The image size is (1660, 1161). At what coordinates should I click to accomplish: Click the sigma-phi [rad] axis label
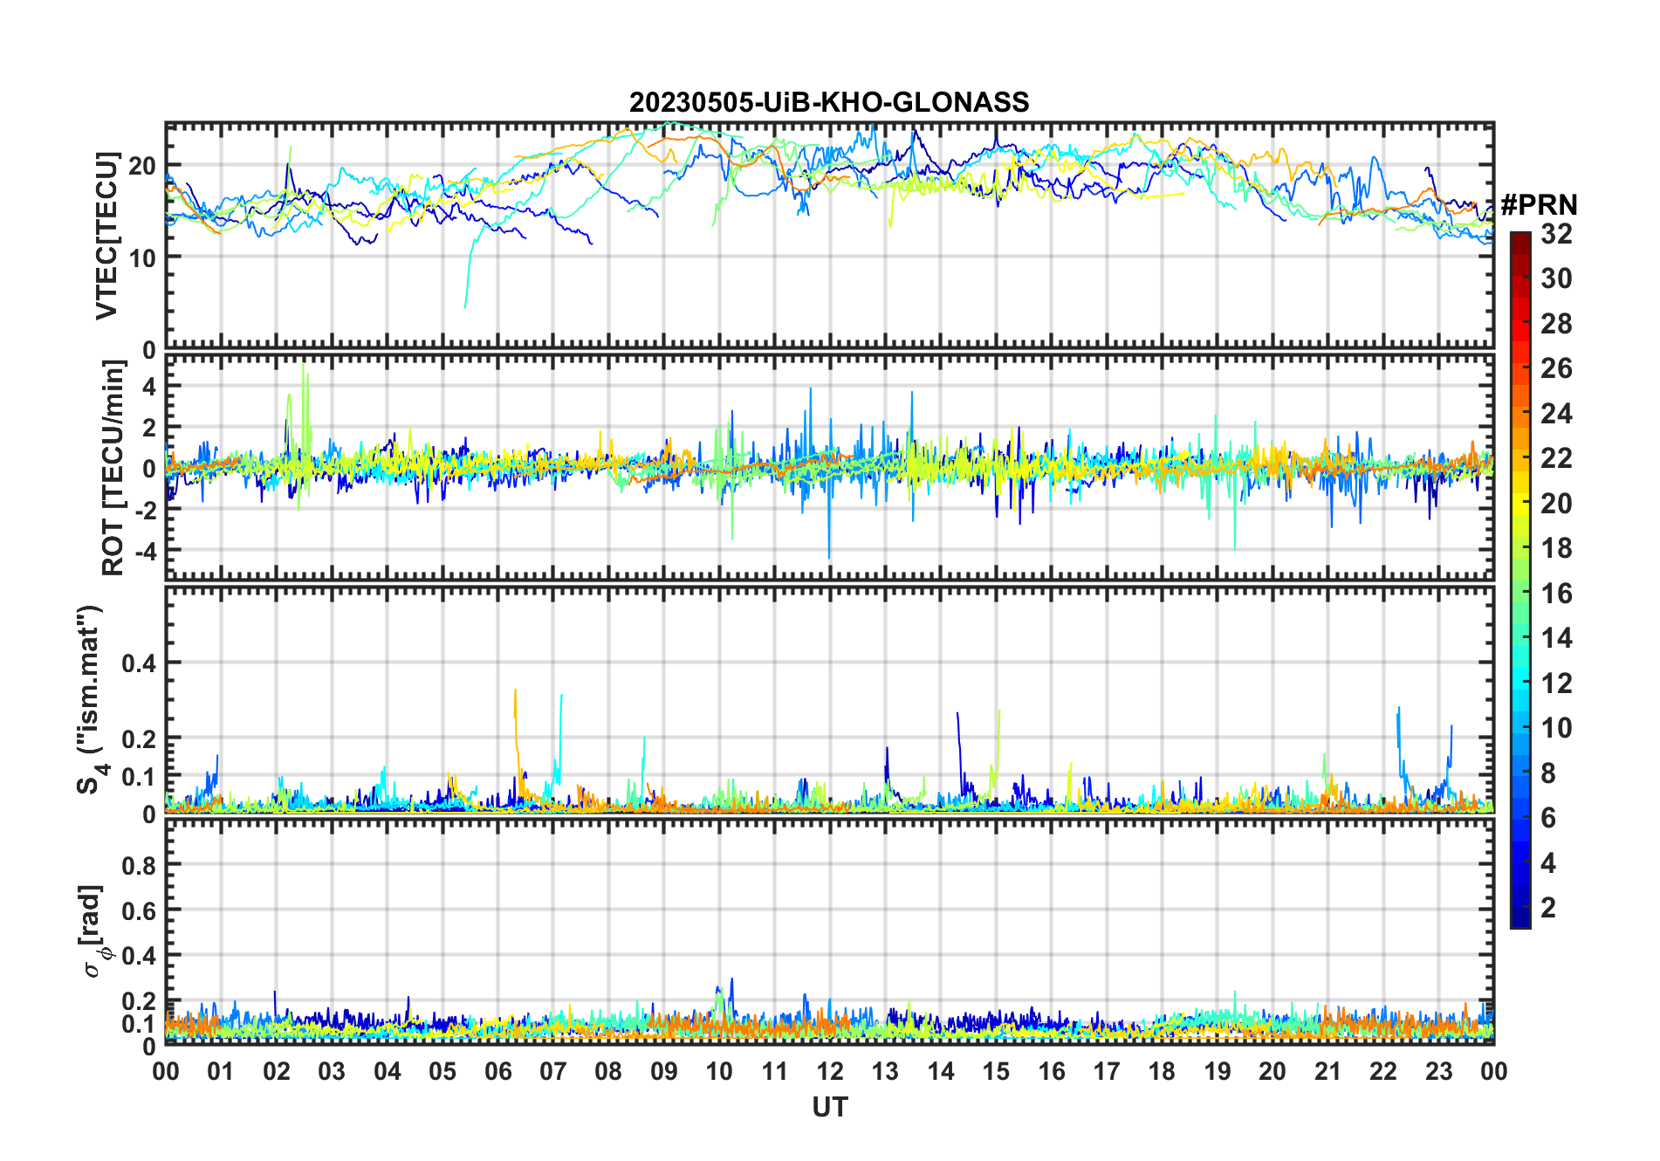click(x=94, y=931)
